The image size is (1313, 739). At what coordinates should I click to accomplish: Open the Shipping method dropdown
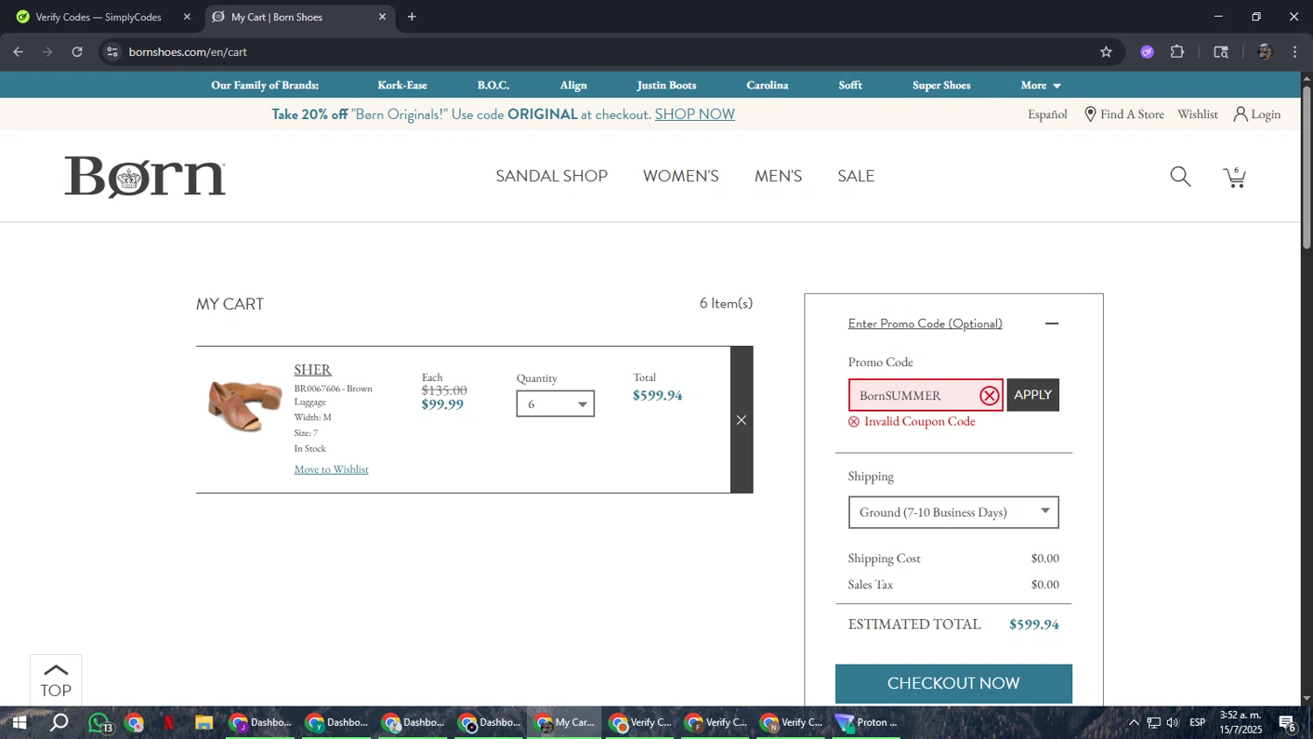(x=953, y=512)
